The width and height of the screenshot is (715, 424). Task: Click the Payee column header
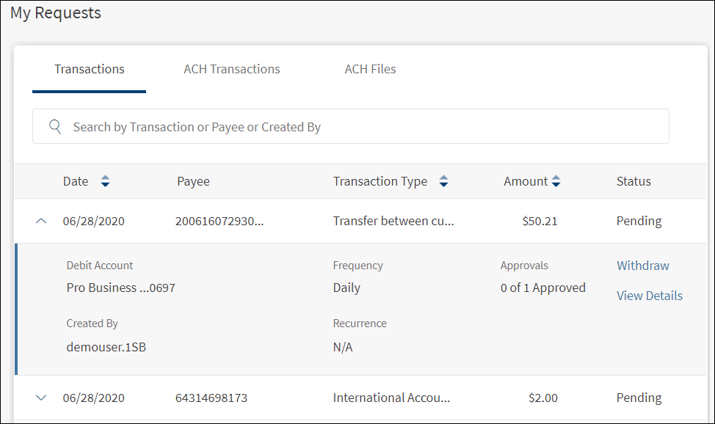193,181
